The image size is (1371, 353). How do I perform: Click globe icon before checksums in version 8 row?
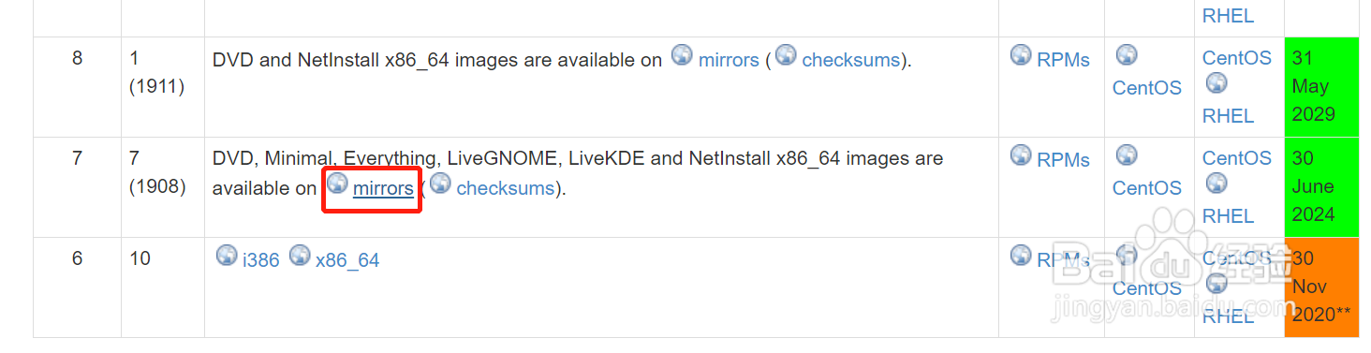787,54
